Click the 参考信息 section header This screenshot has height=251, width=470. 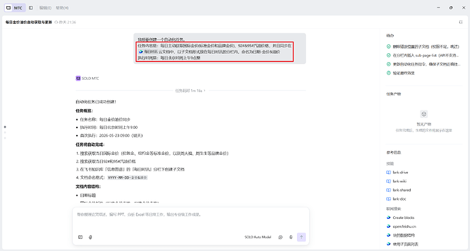[x=394, y=153]
